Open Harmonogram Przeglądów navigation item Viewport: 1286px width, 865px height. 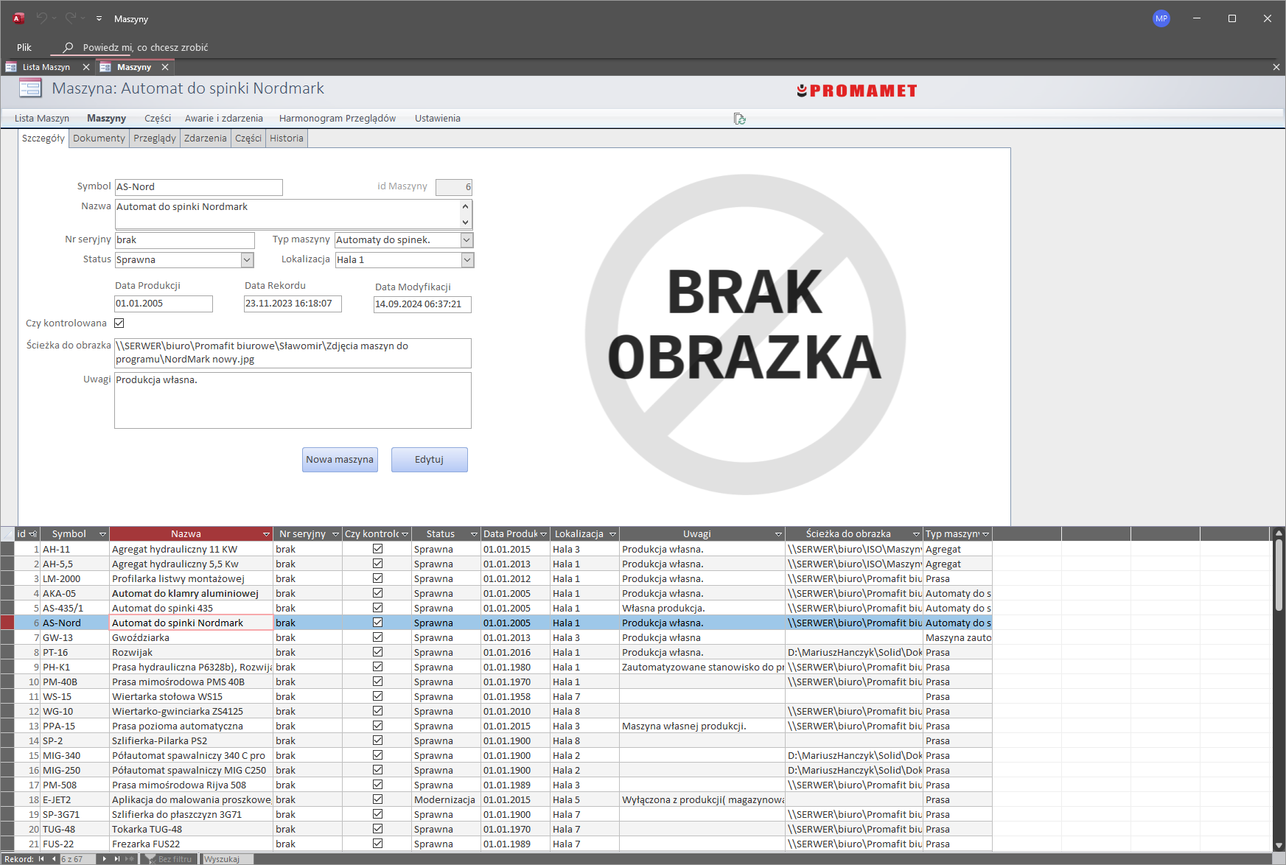(x=338, y=119)
